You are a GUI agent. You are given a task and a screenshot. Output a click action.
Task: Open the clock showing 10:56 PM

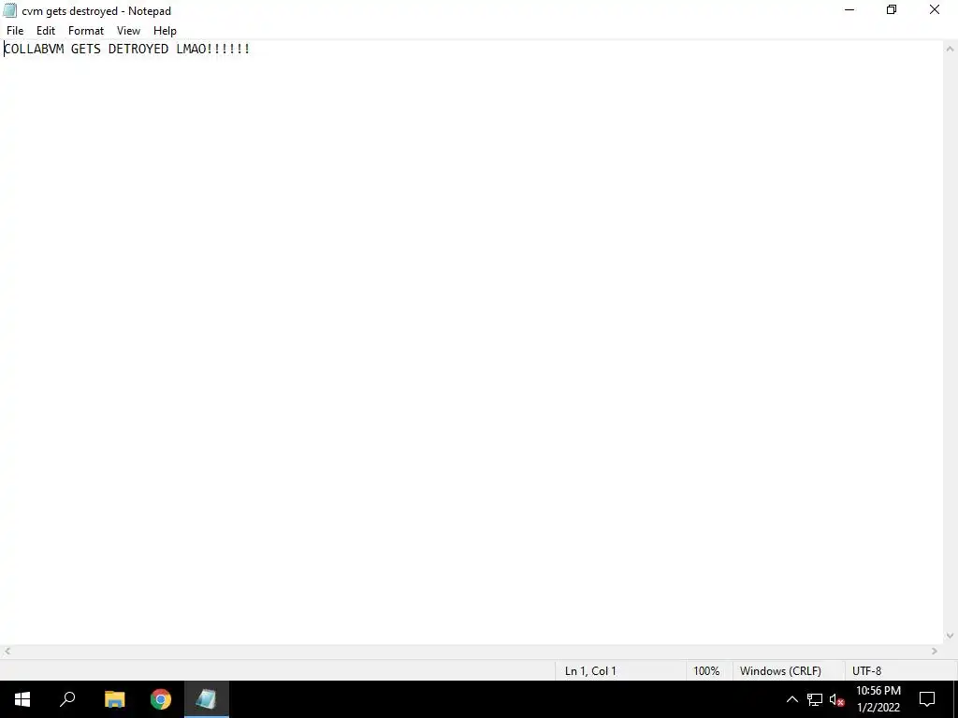[878, 699]
